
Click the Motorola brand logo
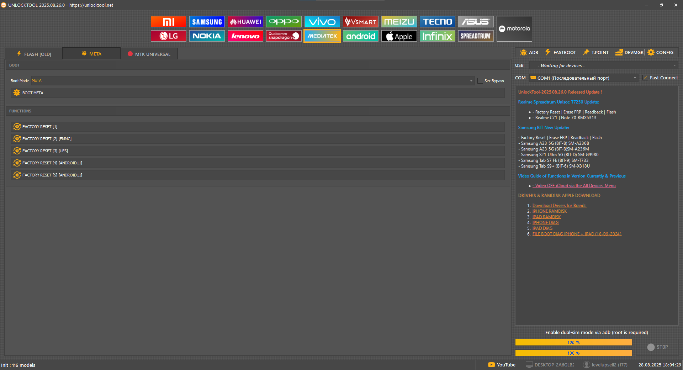514,29
